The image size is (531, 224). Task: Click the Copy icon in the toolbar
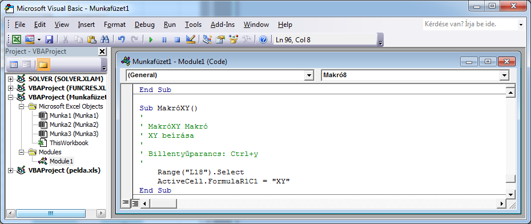click(x=79, y=39)
